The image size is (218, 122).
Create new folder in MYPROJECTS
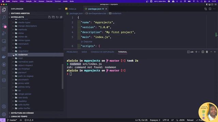tap(53, 17)
